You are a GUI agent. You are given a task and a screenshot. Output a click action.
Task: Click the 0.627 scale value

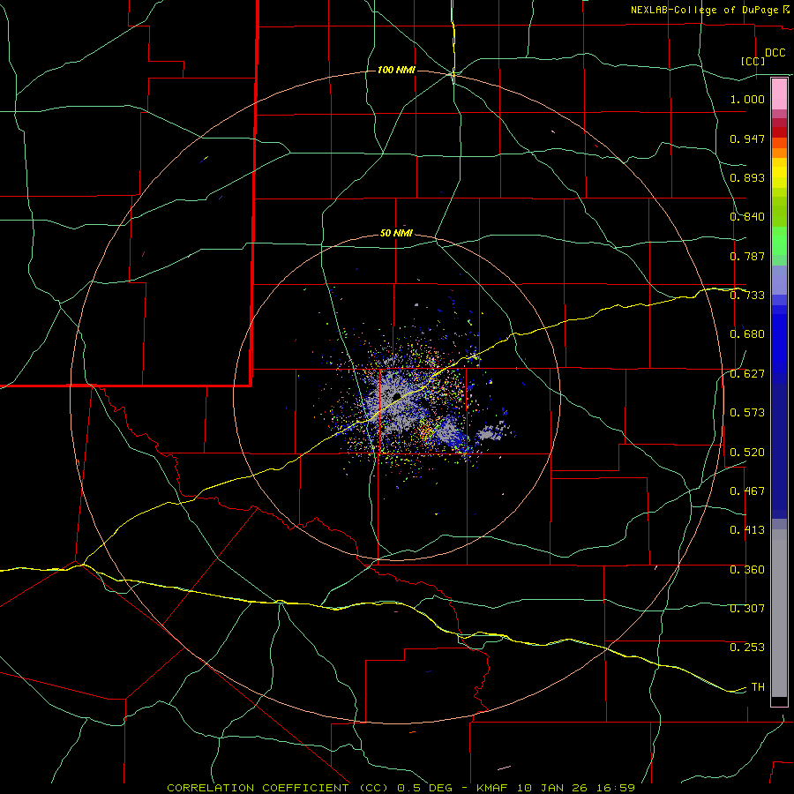click(x=747, y=374)
